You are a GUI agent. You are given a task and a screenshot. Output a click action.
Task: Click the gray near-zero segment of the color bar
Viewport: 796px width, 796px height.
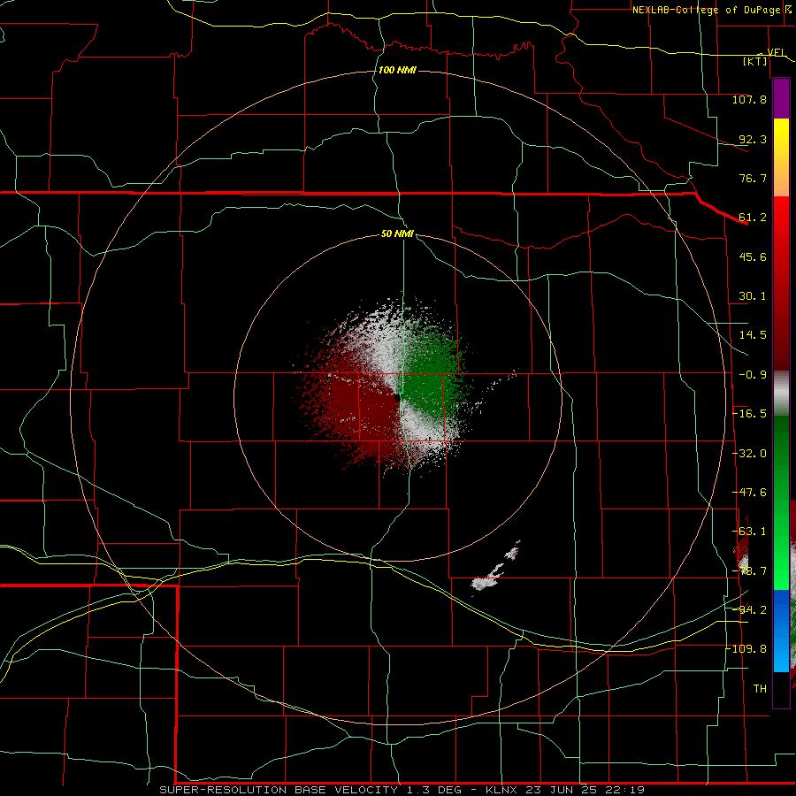tap(781, 394)
